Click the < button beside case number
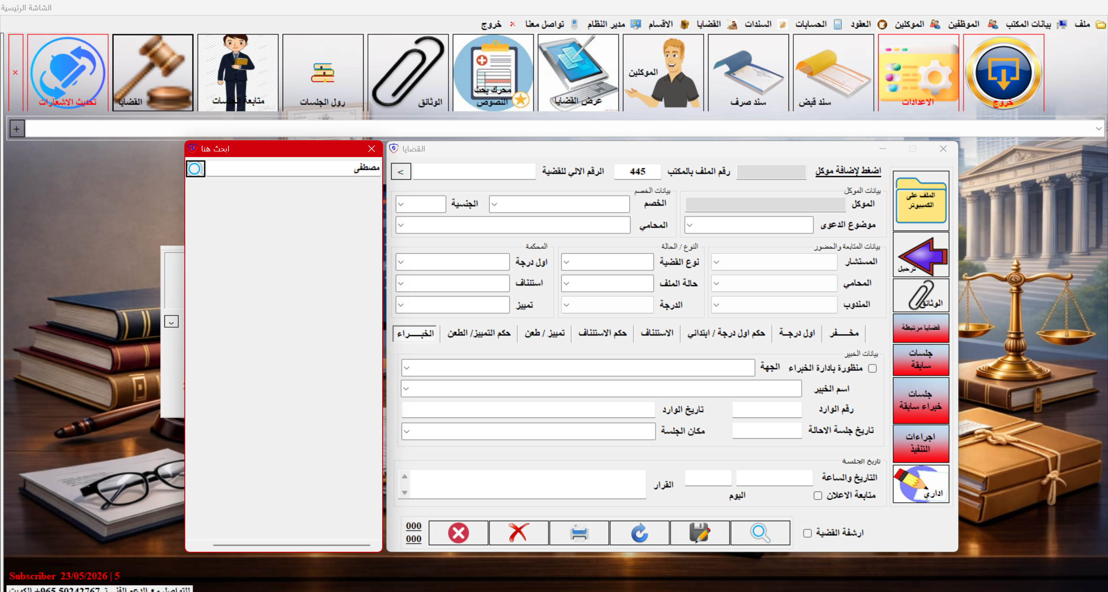This screenshot has width=1108, height=592. coord(401,172)
